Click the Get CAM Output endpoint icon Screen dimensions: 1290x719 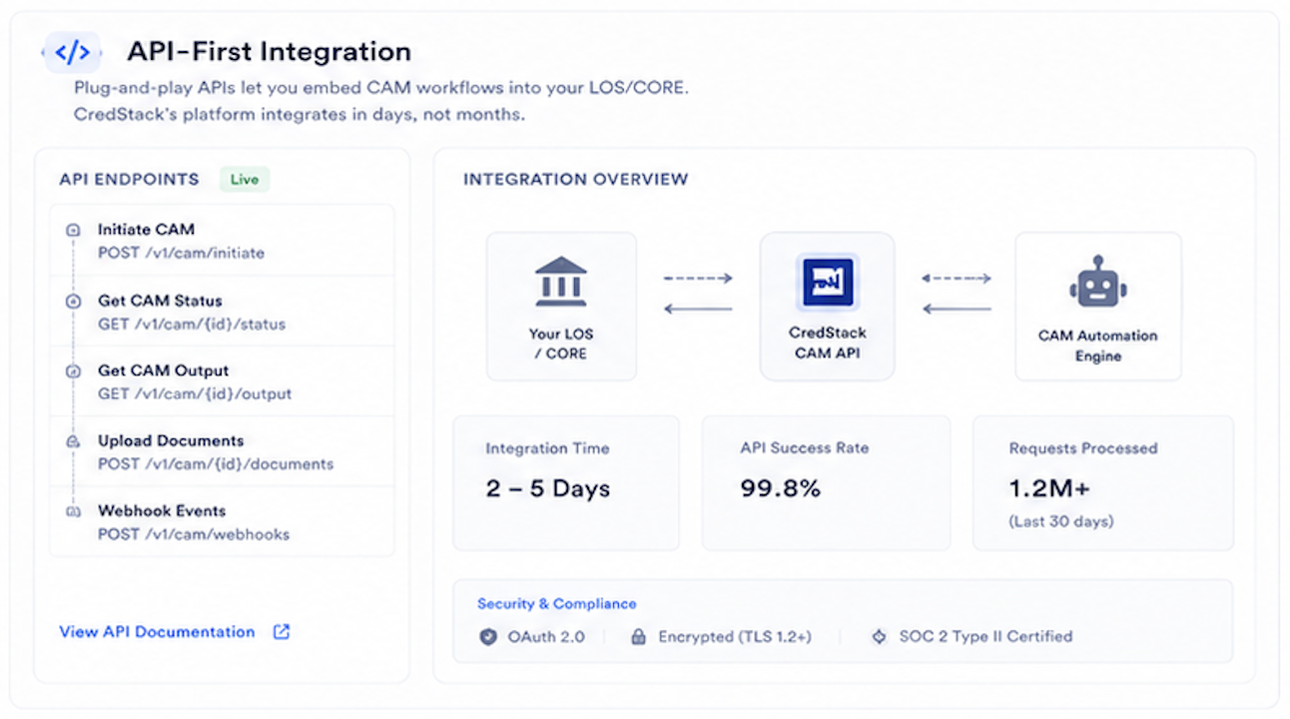tap(73, 370)
